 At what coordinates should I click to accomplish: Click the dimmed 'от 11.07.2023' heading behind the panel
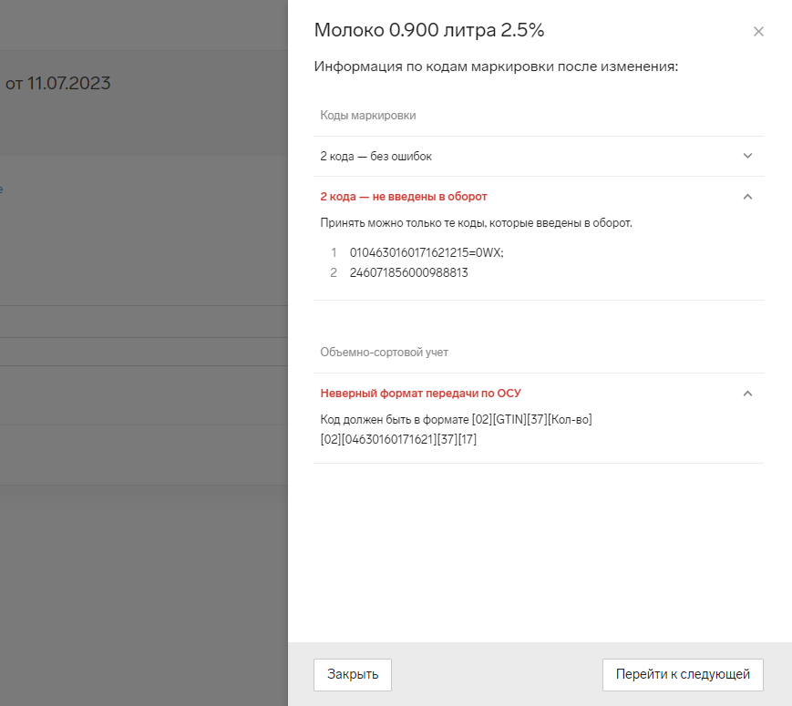[58, 84]
